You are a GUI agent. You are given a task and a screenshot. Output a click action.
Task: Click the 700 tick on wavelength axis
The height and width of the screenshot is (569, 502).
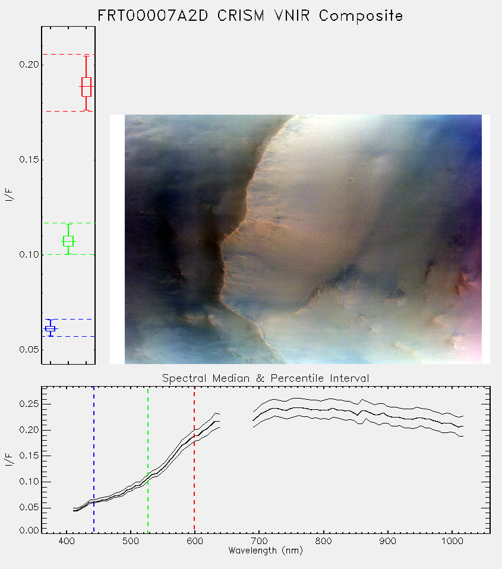259,541
